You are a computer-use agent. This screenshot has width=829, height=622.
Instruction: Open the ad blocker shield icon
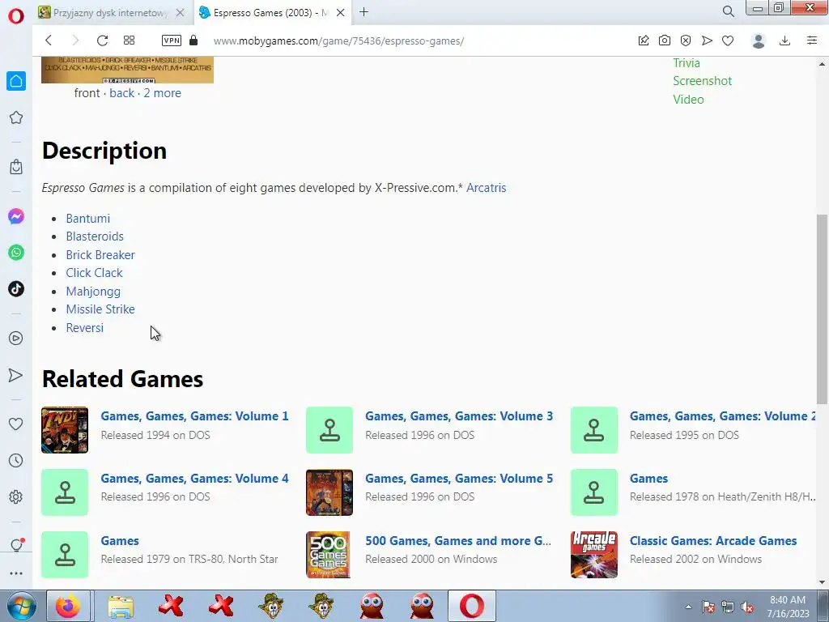pos(686,40)
